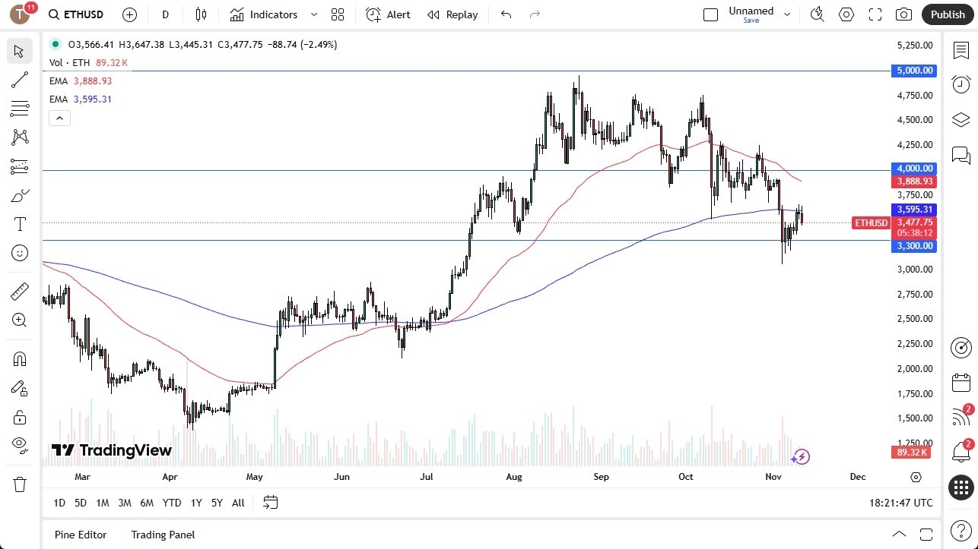Select the brush drawing tool

pos(19,194)
